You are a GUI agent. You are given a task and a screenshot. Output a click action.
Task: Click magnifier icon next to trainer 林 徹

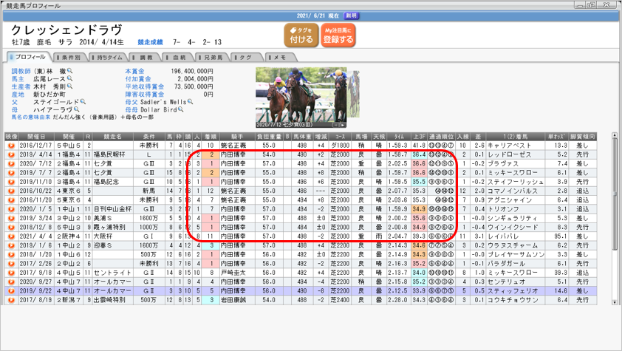tap(72, 72)
